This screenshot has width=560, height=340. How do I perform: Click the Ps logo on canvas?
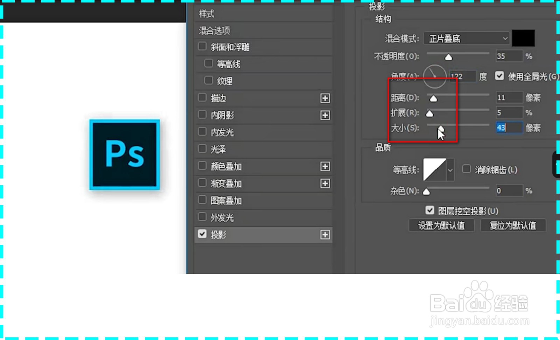click(125, 154)
